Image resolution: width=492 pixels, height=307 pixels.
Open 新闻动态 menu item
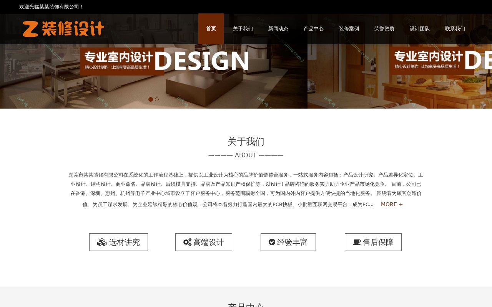tap(278, 29)
